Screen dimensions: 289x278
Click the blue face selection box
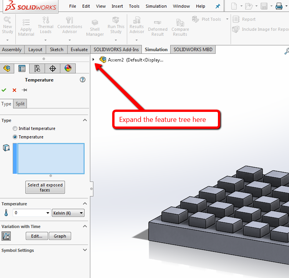coord(51,158)
